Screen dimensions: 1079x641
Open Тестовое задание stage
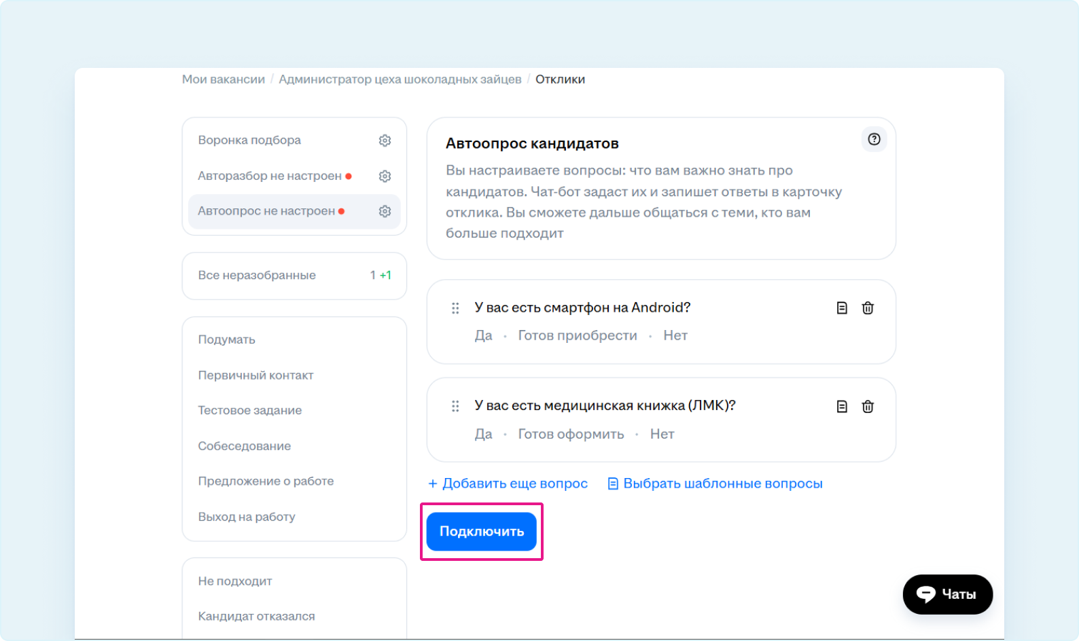[x=250, y=410]
